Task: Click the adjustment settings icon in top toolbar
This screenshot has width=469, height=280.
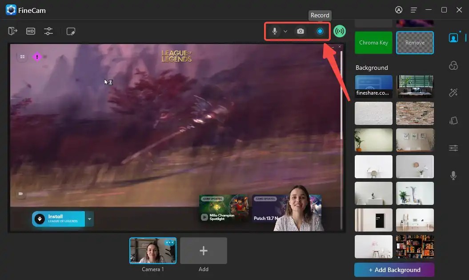Action: click(x=48, y=31)
